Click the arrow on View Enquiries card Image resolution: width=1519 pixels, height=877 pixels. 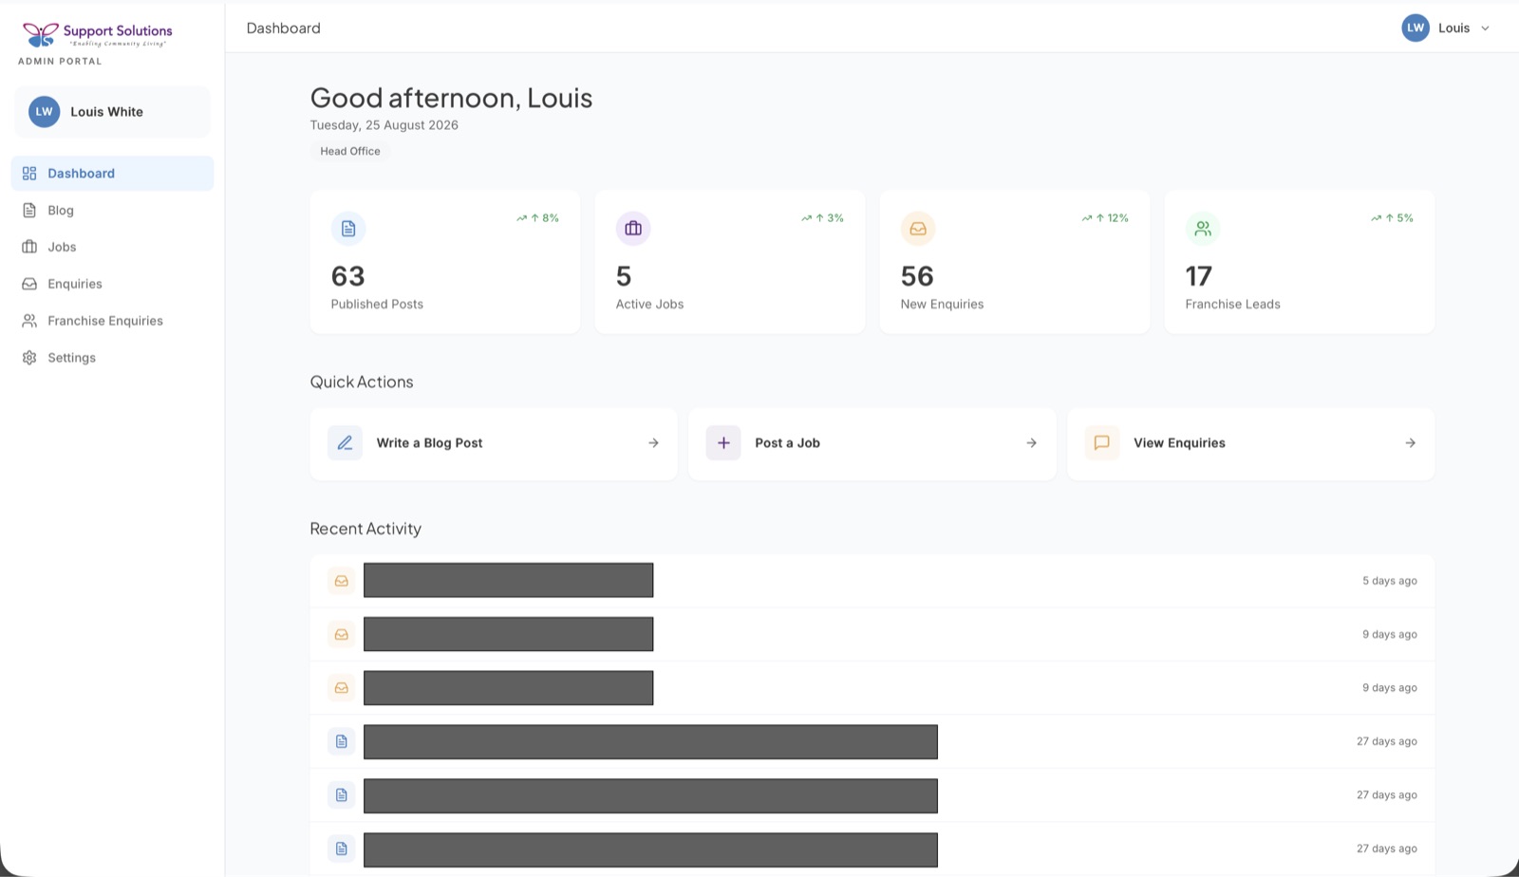(1411, 443)
